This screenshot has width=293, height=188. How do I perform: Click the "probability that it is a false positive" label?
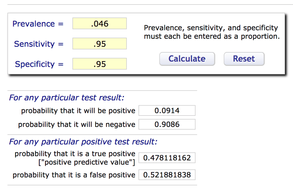[74, 175]
